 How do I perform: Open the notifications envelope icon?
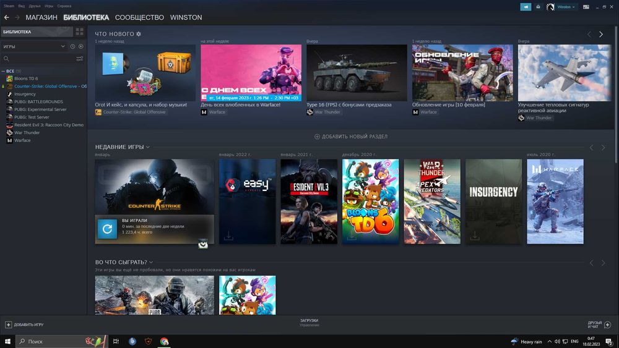(x=538, y=7)
